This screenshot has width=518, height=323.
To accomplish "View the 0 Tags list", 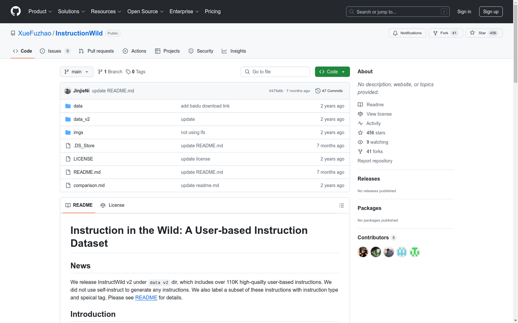I will (x=136, y=72).
